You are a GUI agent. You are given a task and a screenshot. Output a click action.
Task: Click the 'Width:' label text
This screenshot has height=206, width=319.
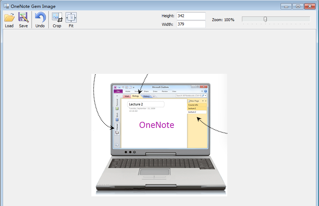coord(167,24)
